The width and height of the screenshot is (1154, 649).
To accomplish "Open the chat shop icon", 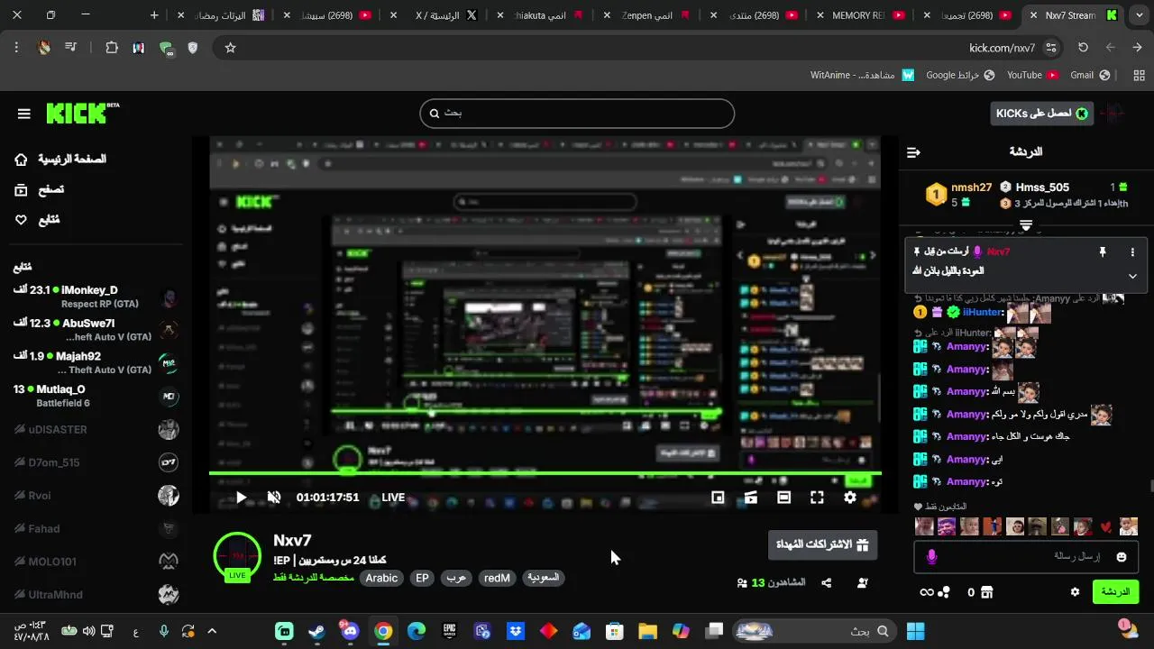I will click(x=987, y=592).
